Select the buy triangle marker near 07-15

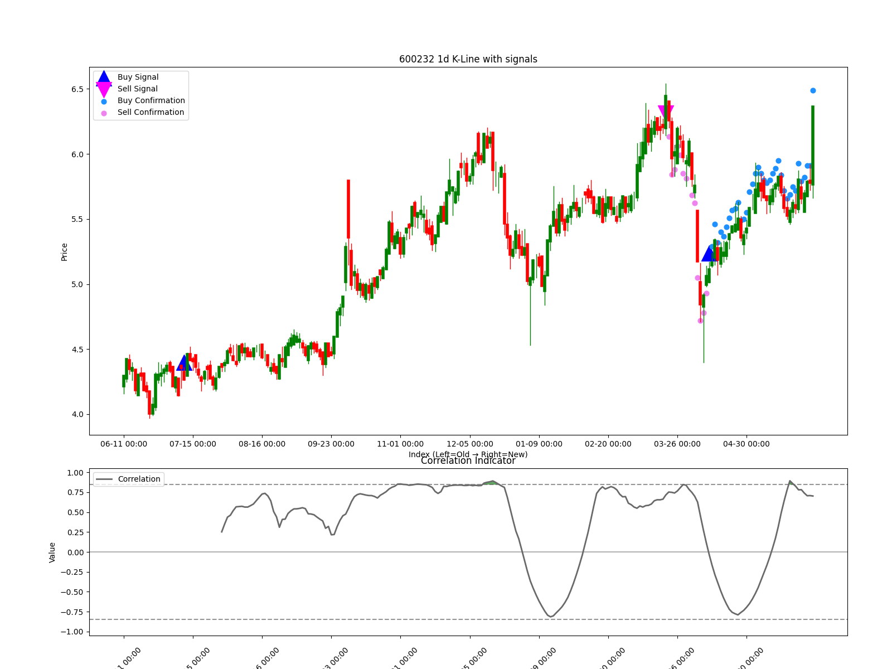tap(184, 363)
